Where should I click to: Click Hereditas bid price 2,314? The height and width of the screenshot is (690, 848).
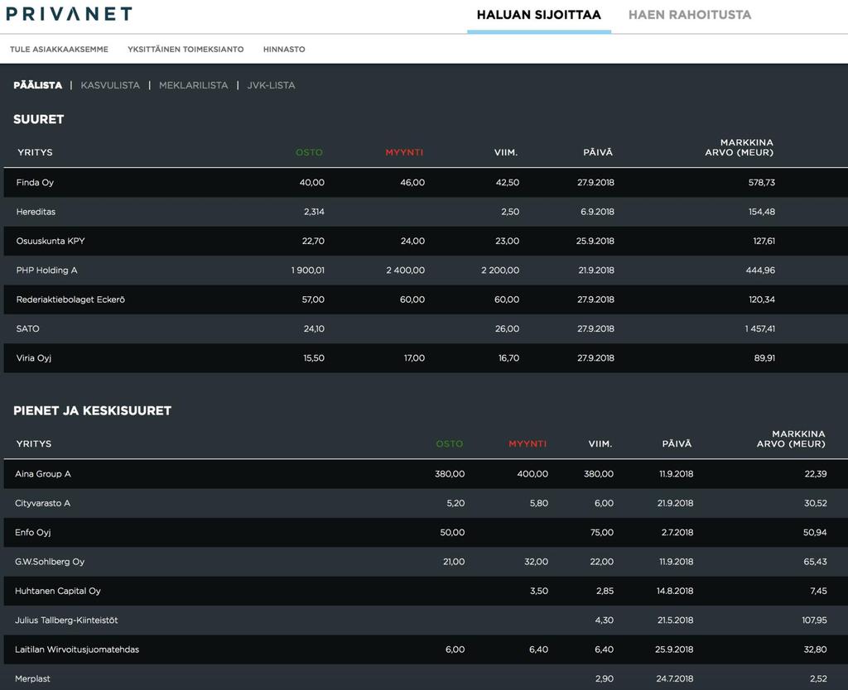(314, 212)
